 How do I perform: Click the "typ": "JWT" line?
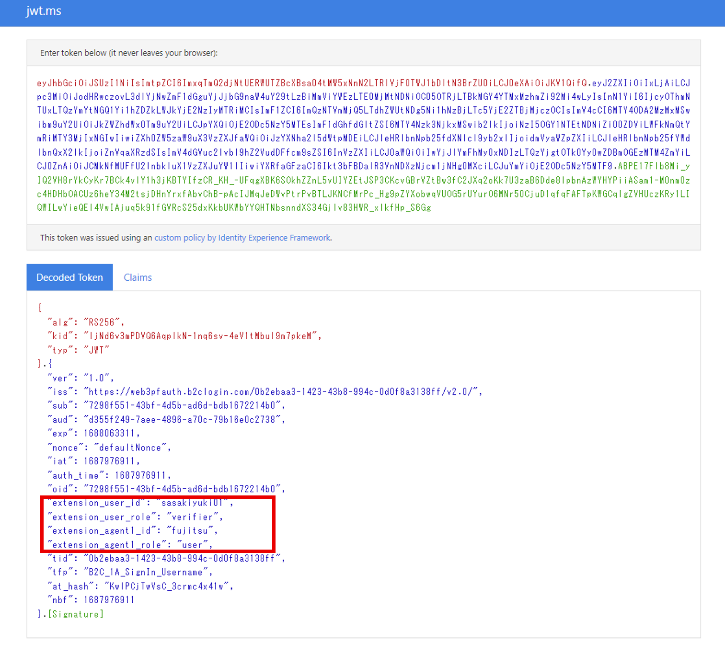79,350
